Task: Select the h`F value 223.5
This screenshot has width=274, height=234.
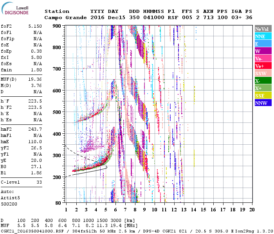Action: [35, 101]
